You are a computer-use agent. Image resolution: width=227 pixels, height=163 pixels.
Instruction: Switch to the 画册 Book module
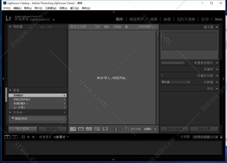pyautogui.click(x=167, y=19)
